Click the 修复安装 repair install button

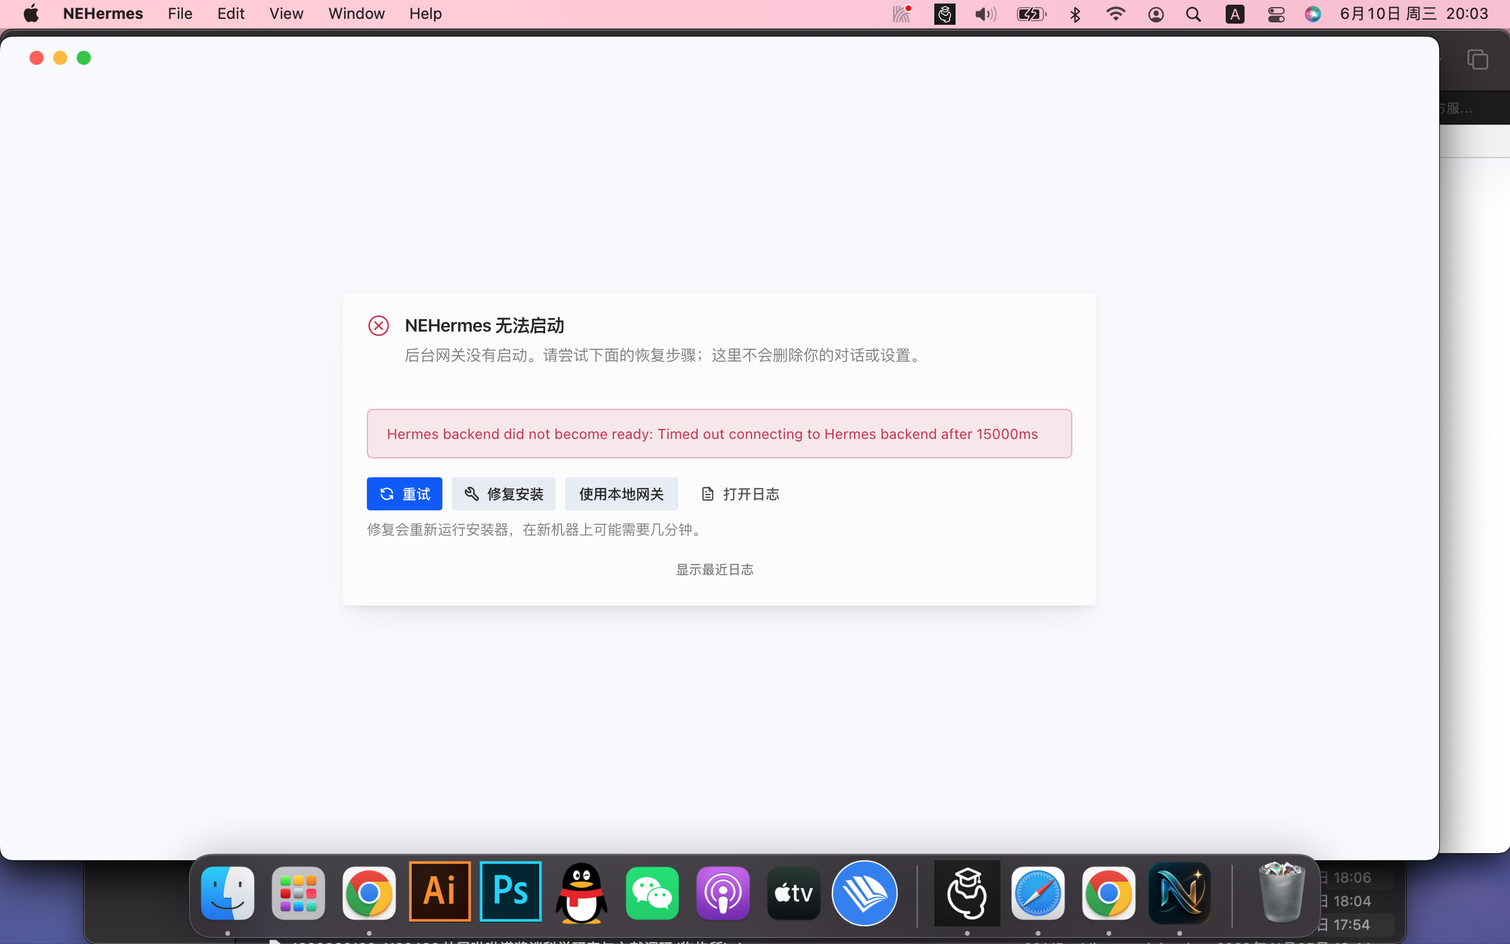504,494
